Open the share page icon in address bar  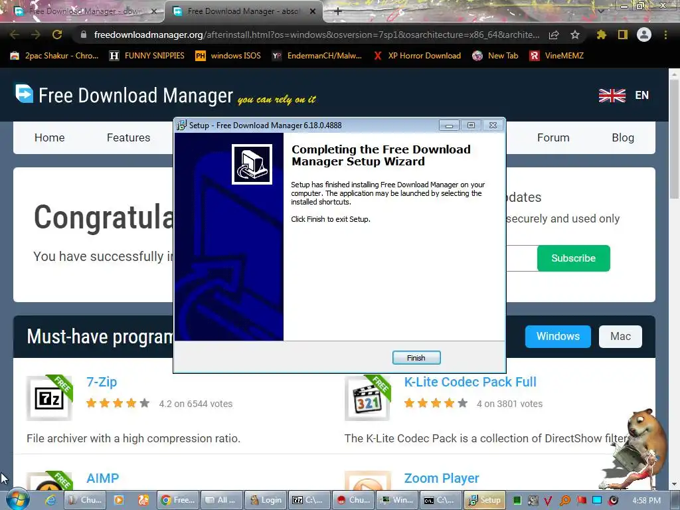[554, 35]
